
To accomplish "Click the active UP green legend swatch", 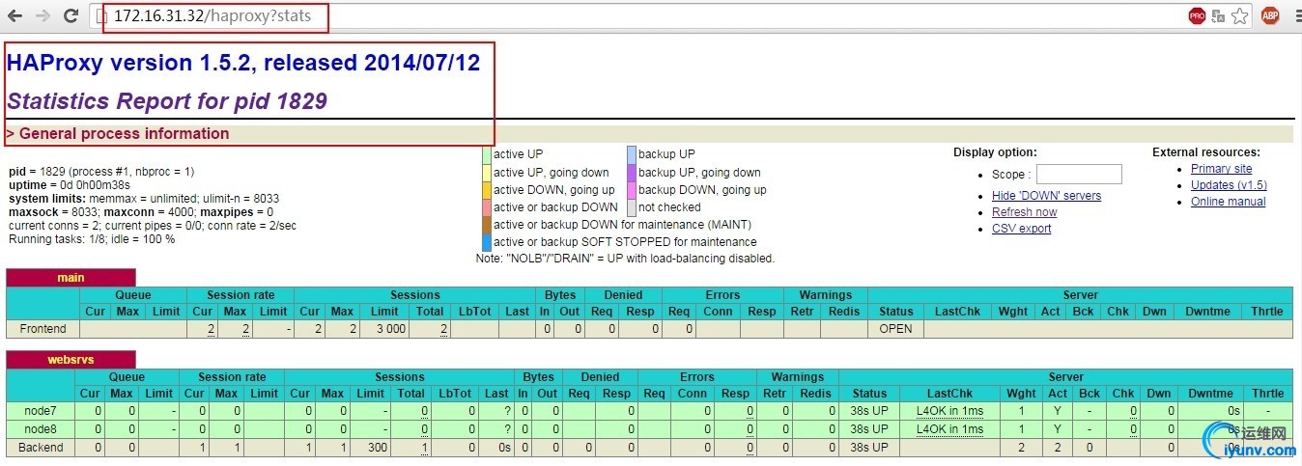I will coord(487,154).
